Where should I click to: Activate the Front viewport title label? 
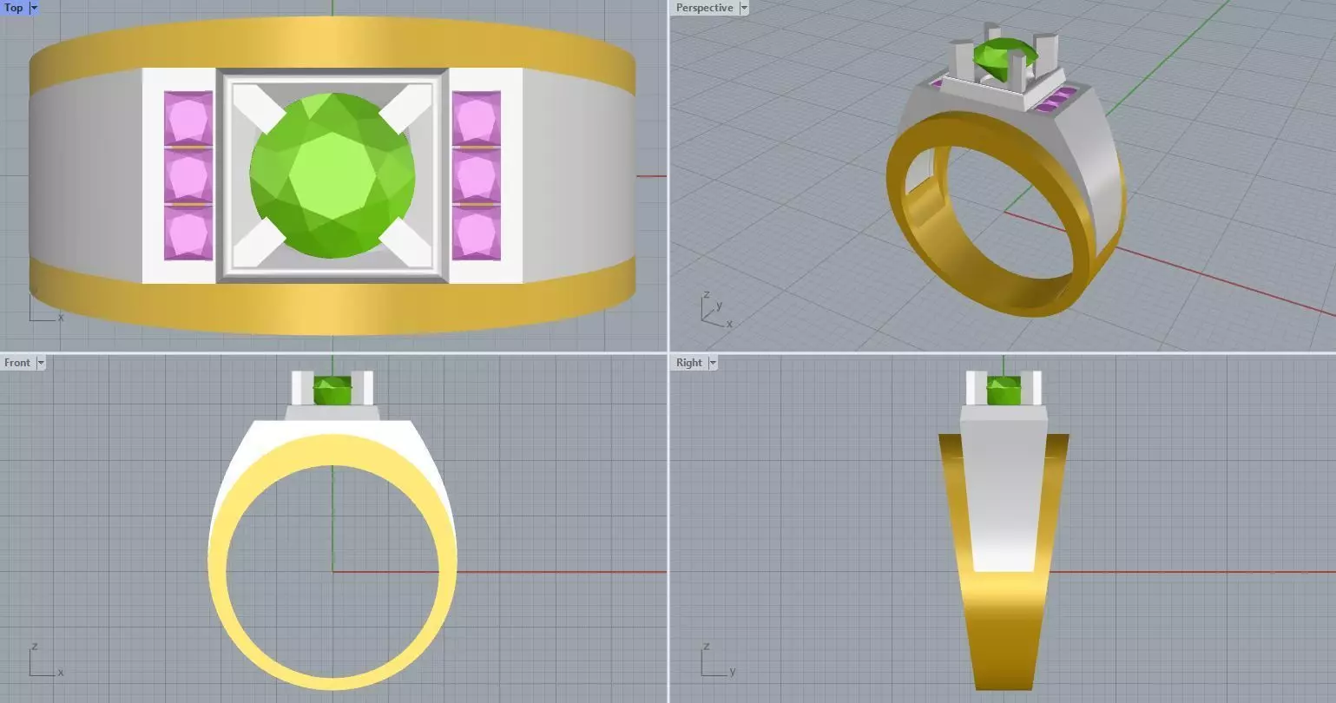tap(16, 363)
